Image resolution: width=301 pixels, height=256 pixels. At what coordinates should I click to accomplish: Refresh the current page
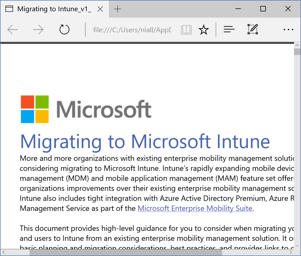[x=64, y=30]
